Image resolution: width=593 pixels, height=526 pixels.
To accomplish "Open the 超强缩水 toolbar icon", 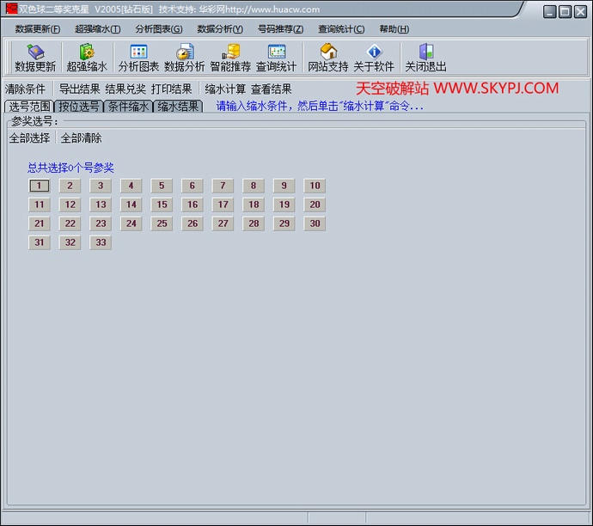I will point(87,58).
